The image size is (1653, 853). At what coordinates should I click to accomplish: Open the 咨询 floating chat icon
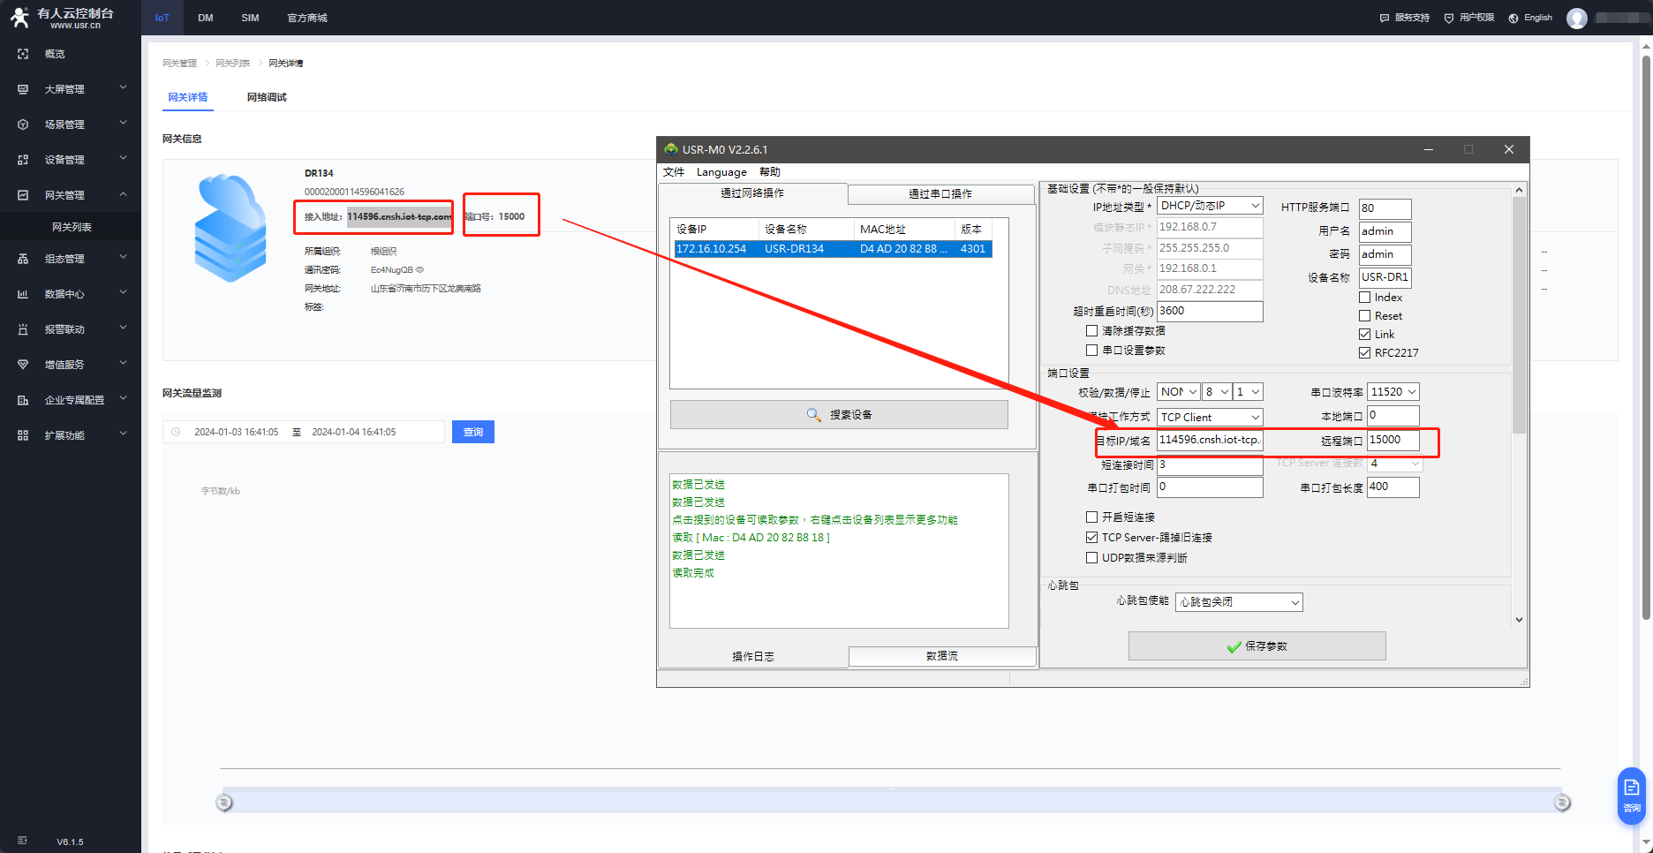pyautogui.click(x=1631, y=794)
